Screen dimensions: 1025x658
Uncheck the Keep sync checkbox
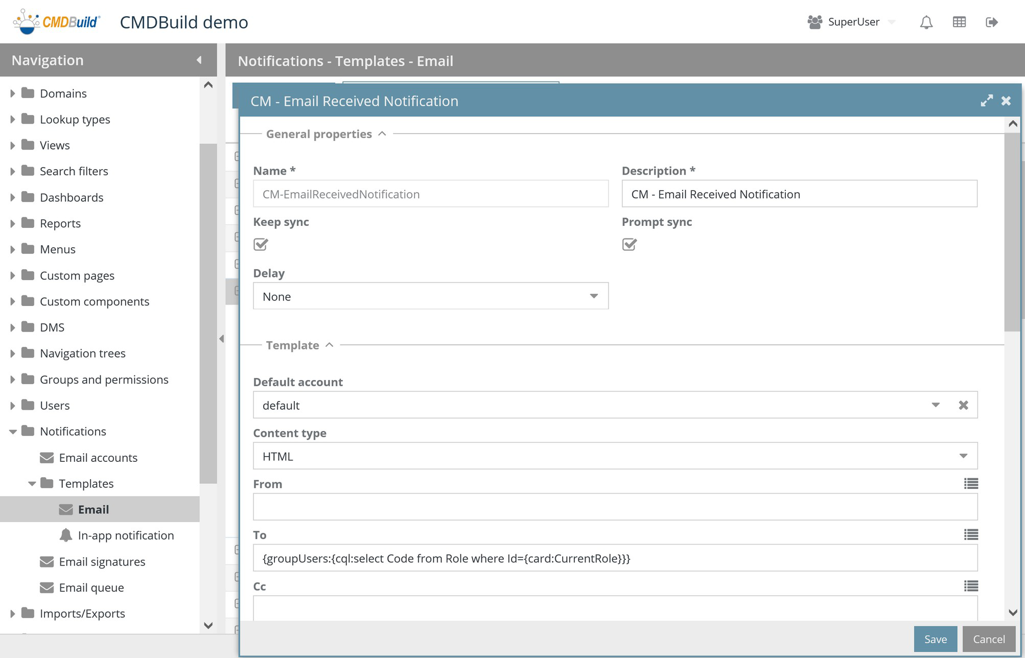(x=261, y=245)
